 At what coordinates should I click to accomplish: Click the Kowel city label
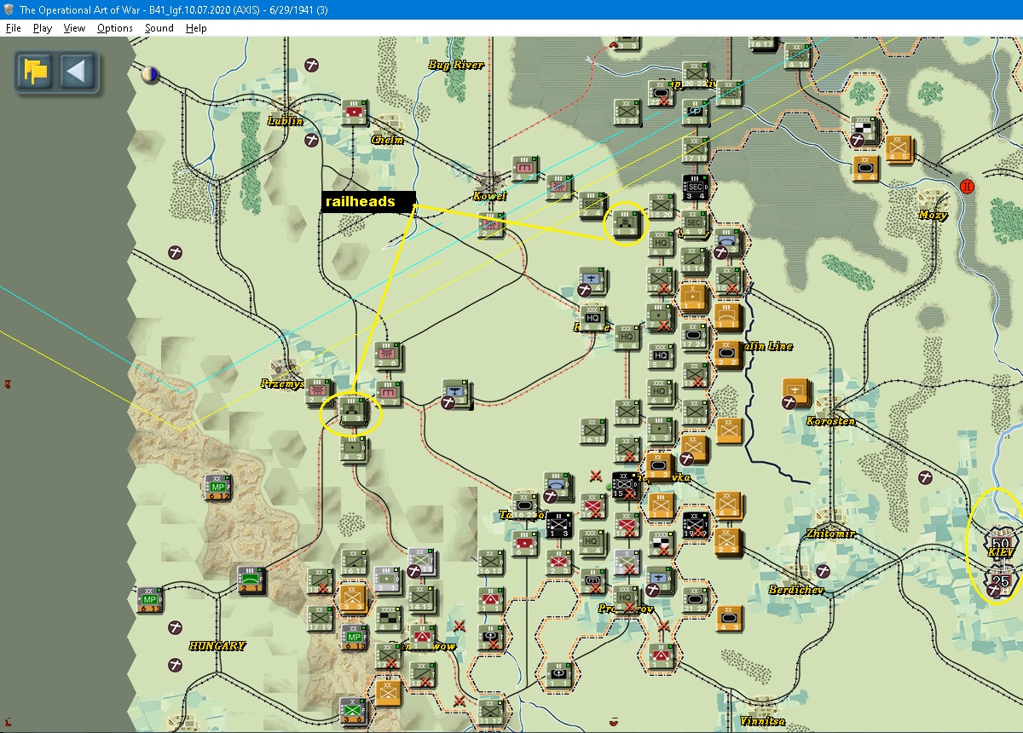click(490, 196)
